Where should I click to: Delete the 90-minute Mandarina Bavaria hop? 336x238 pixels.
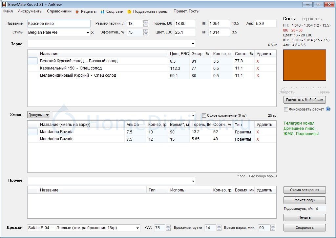(258, 132)
